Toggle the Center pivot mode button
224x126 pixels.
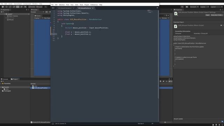pyautogui.click(x=32, y=7)
